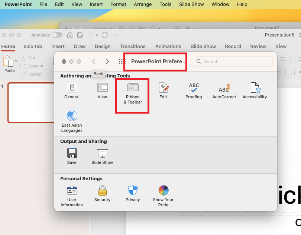The image size is (301, 235).
Task: Expand the Paste dropdown arrow
Action: click(16, 61)
